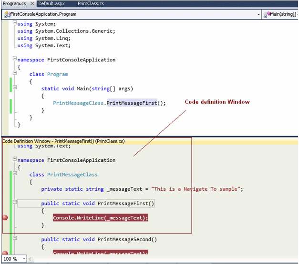The height and width of the screenshot is (264, 299).
Task: Close the Program.cs tab
Action: click(32, 4)
